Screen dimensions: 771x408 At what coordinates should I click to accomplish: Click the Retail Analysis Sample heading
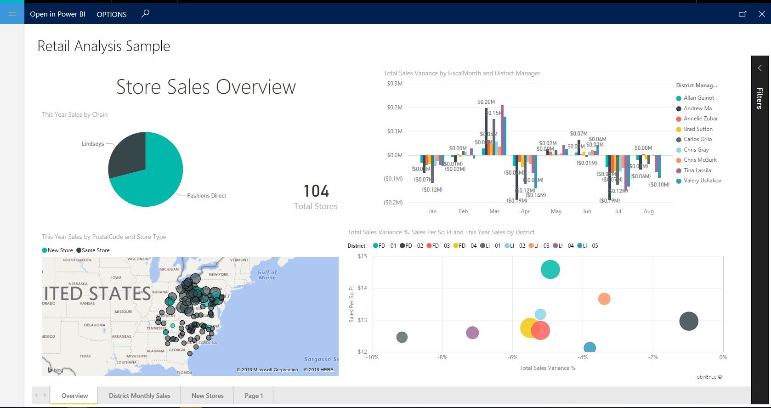tap(104, 46)
